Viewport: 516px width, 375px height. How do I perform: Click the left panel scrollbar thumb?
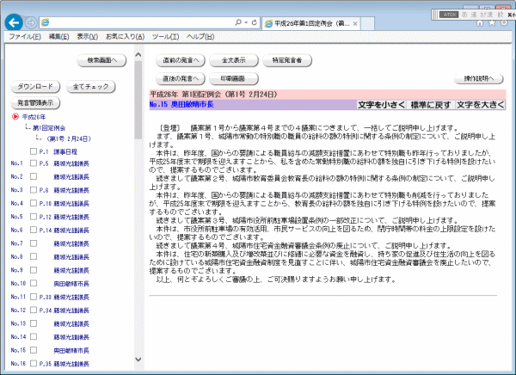138,100
